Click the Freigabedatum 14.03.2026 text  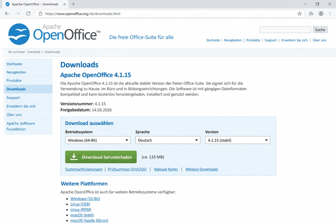[86, 110]
